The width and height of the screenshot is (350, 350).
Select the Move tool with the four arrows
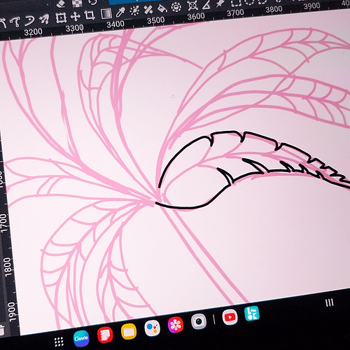(x=76, y=17)
